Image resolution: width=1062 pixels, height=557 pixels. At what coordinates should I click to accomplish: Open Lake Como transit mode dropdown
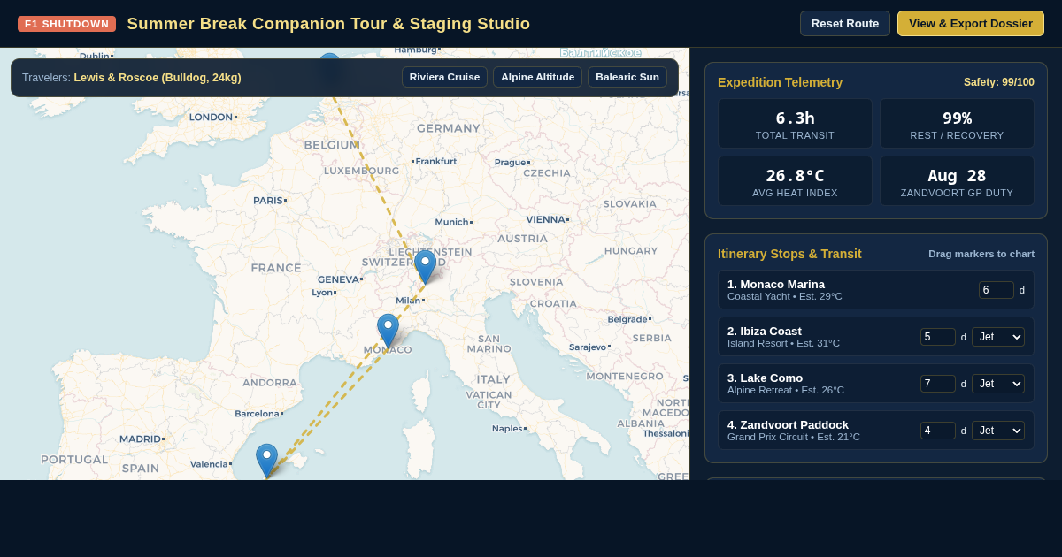coord(997,384)
